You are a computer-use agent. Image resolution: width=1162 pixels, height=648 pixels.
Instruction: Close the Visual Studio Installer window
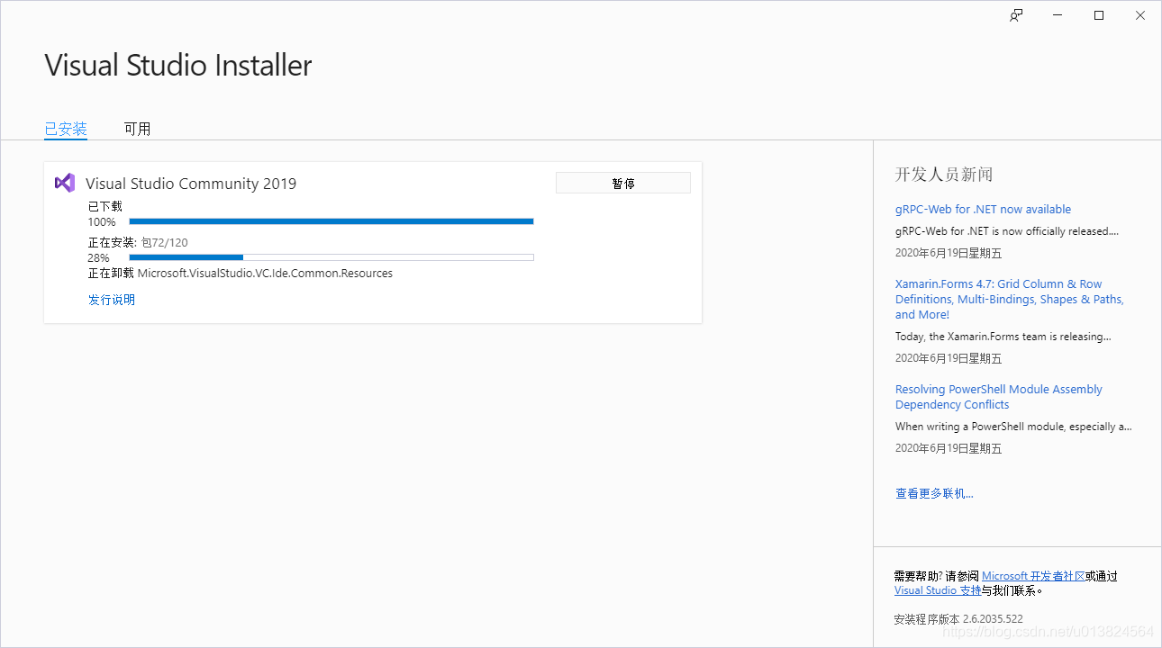(x=1140, y=15)
